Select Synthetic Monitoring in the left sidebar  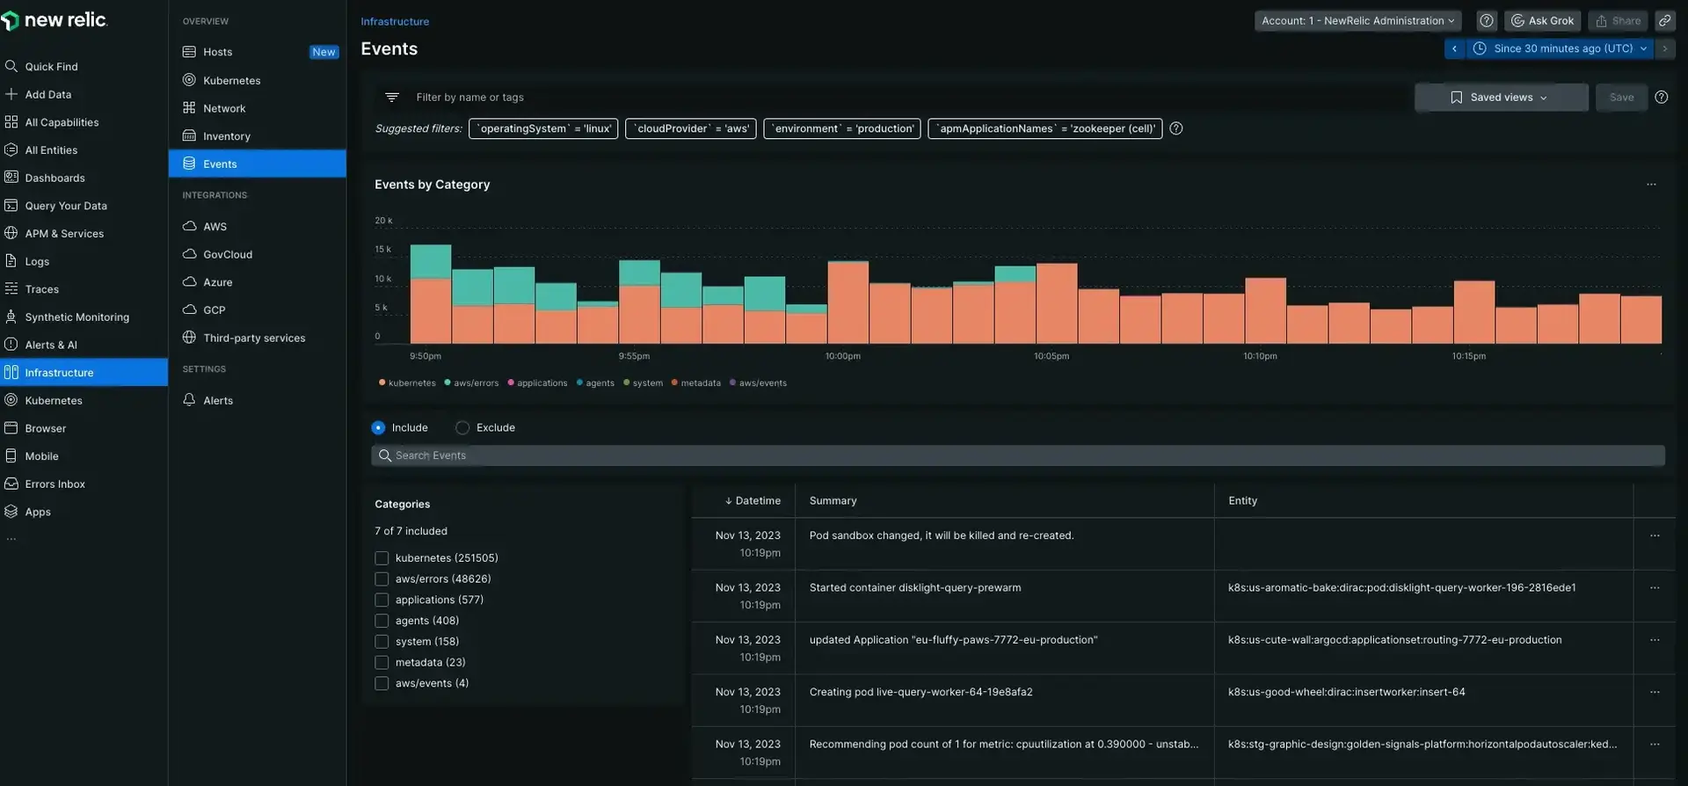76,317
